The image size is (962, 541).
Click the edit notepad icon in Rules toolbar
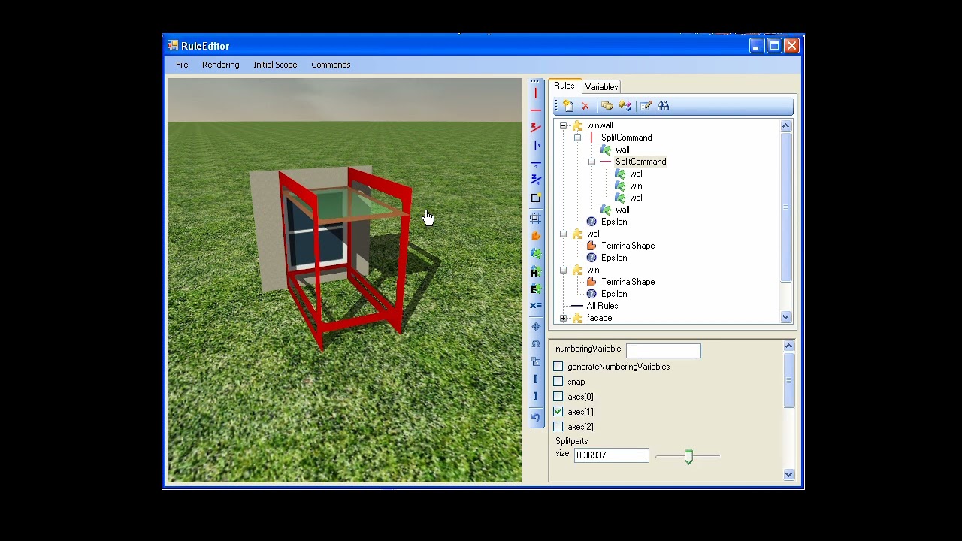646,106
